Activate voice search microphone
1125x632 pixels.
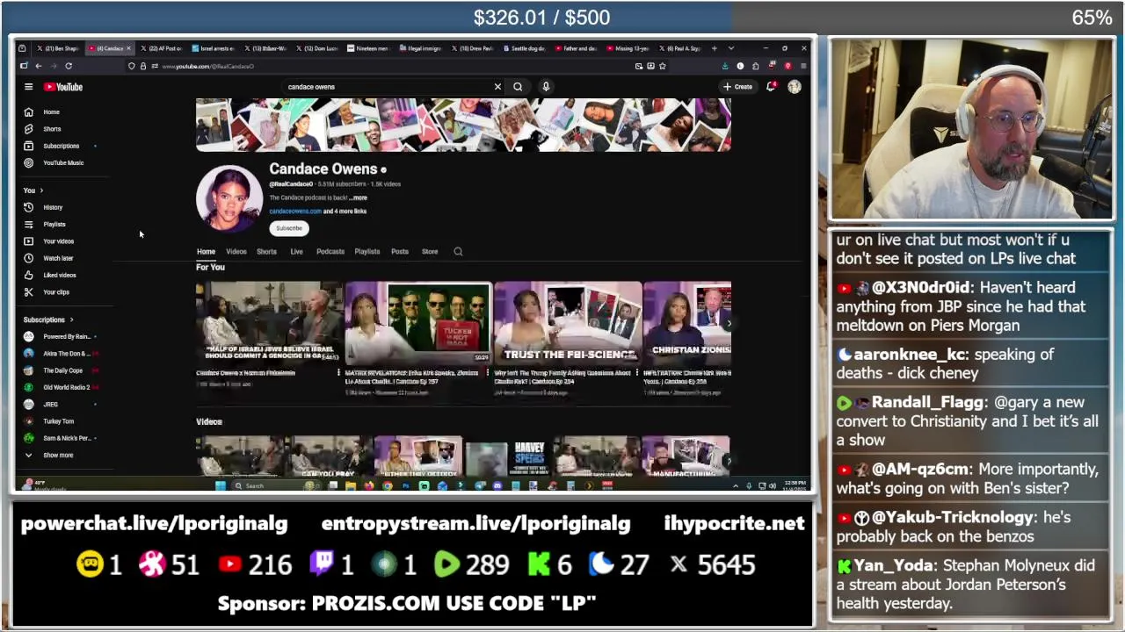click(546, 87)
